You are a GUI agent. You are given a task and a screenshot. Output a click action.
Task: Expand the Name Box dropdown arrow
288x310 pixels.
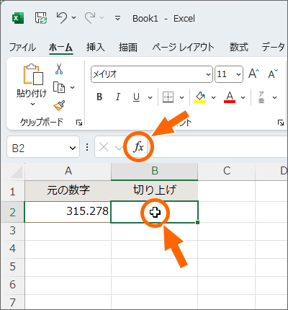pyautogui.click(x=73, y=148)
